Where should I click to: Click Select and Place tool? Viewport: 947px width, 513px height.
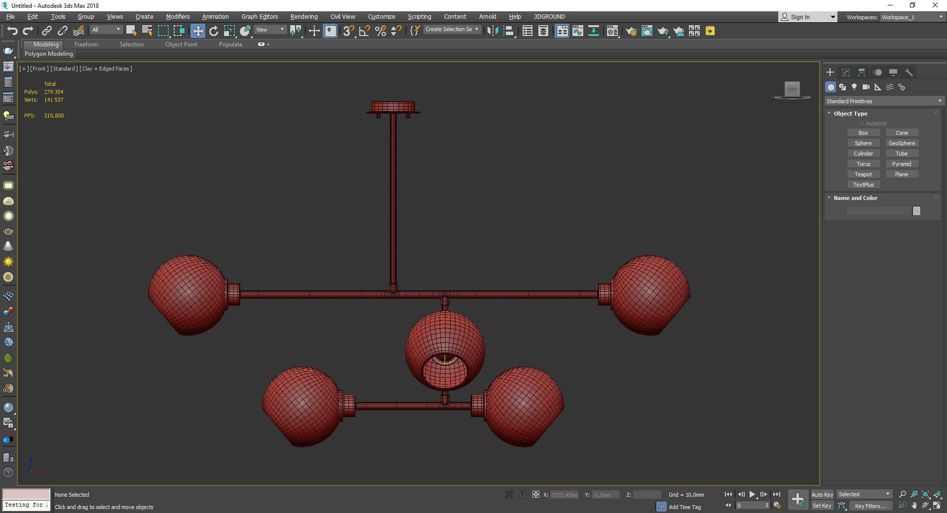pyautogui.click(x=245, y=31)
